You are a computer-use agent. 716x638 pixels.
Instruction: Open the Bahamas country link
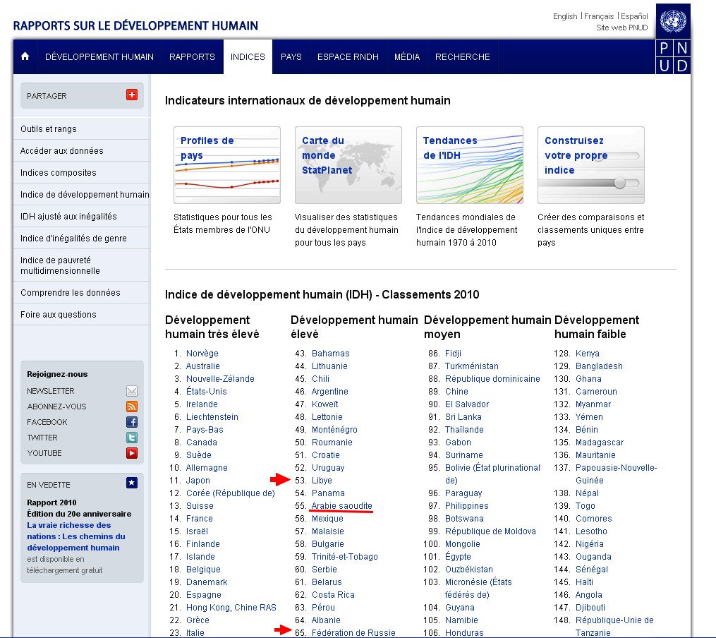(x=331, y=354)
